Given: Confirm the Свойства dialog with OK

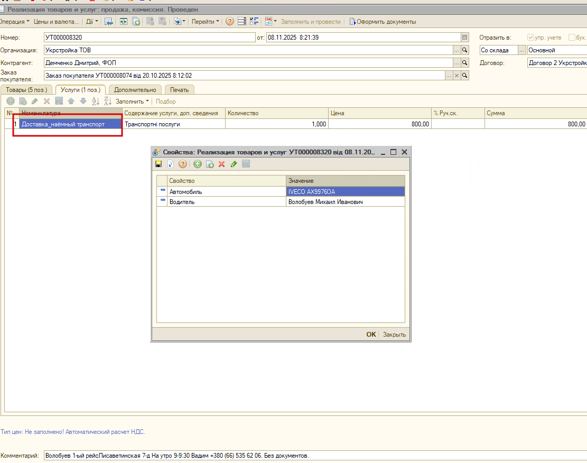Looking at the screenshot, I should tap(371, 334).
